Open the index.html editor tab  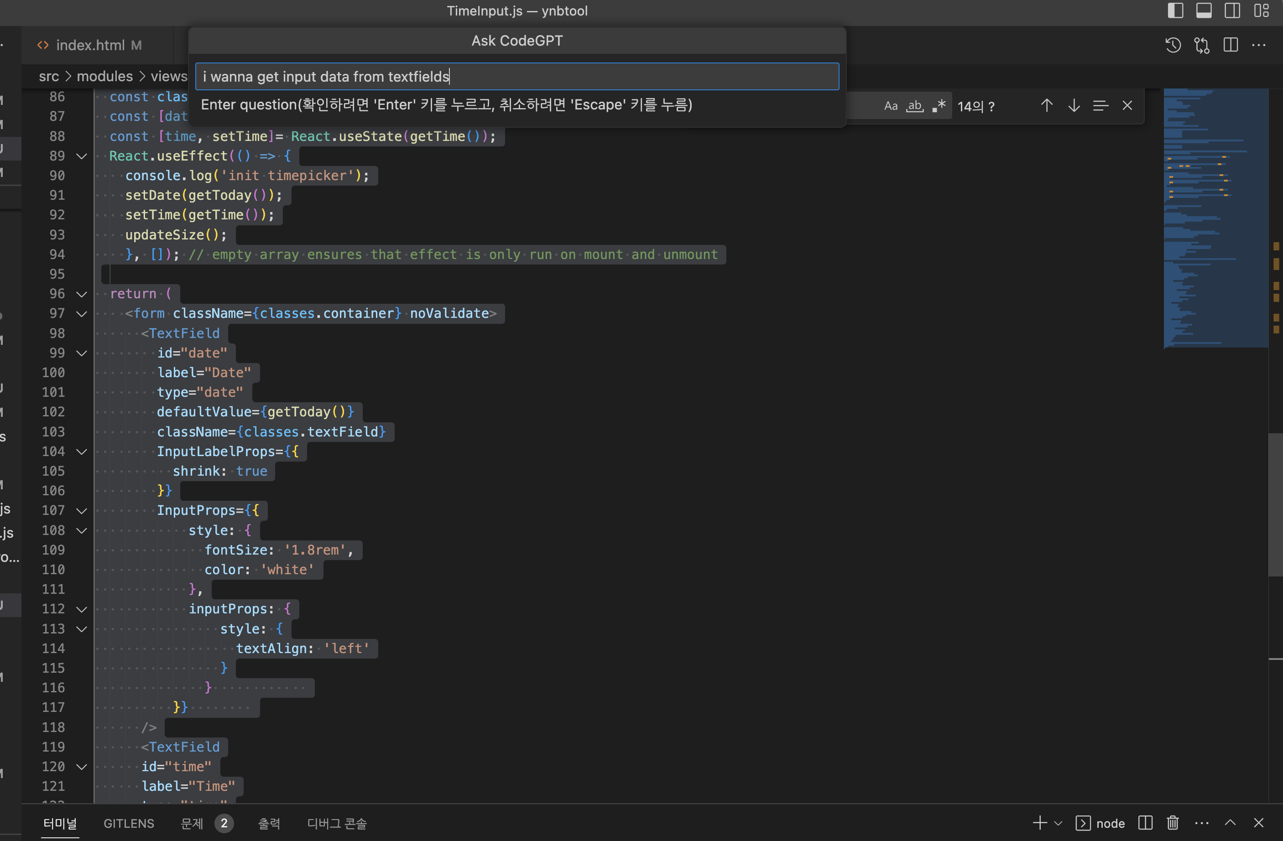[90, 45]
